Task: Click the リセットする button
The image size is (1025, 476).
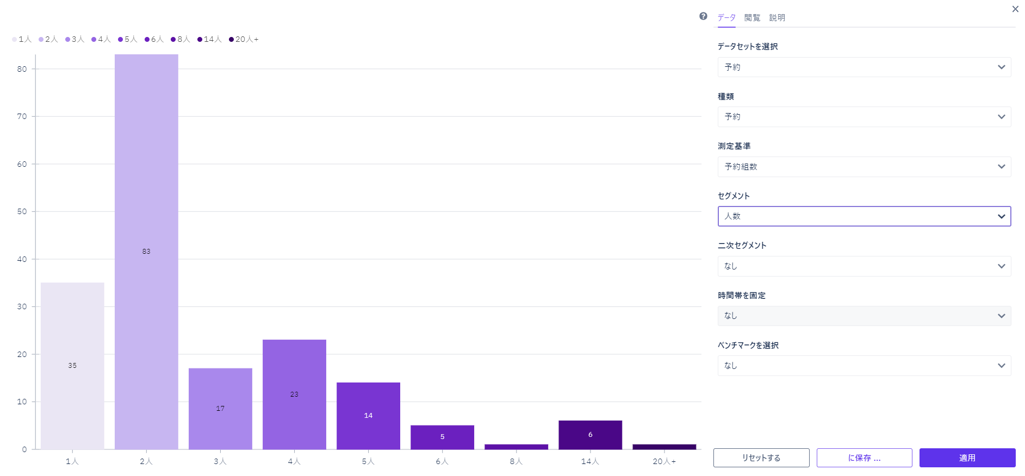Action: pos(761,458)
